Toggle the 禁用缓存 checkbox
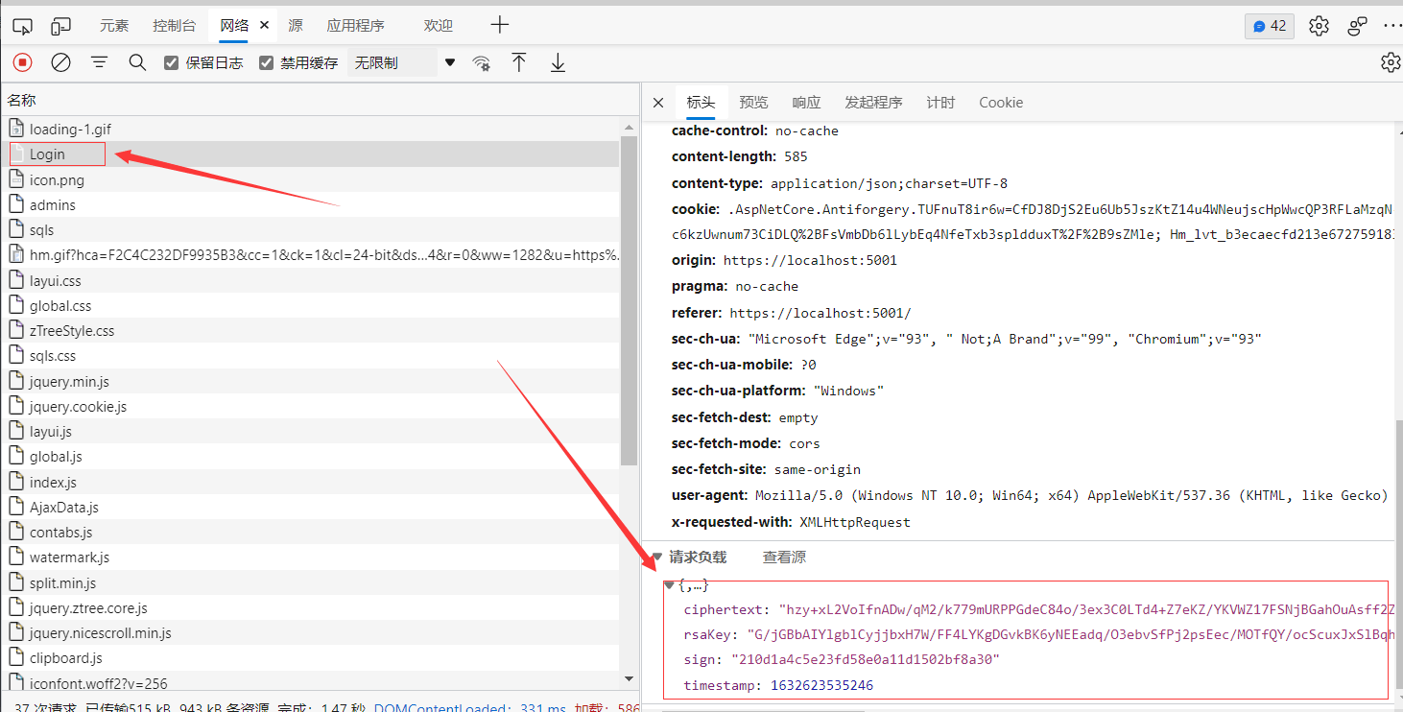Image resolution: width=1403 pixels, height=712 pixels. 267,63
